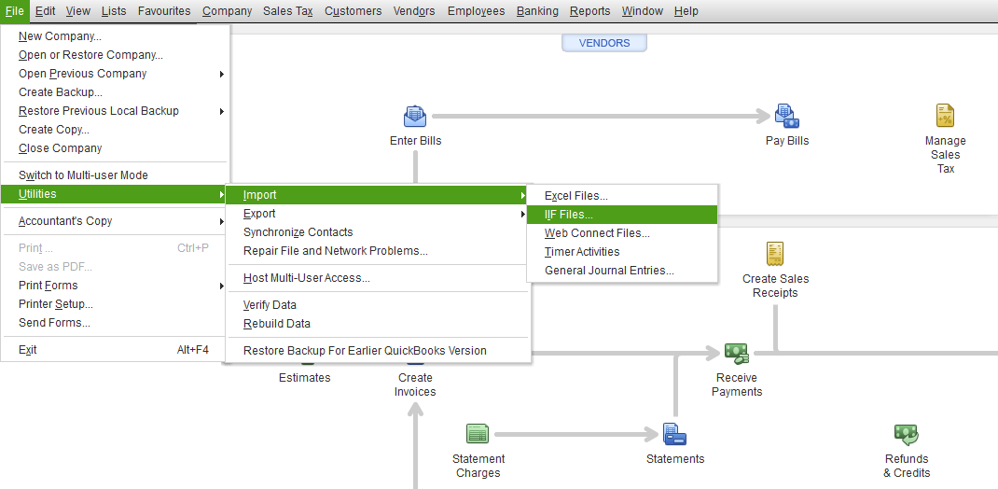Open the Company menu
This screenshot has width=998, height=489.
pyautogui.click(x=228, y=11)
